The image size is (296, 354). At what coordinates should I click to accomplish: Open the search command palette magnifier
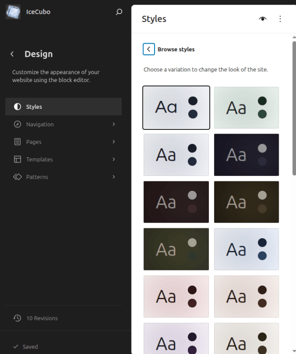coord(119,12)
